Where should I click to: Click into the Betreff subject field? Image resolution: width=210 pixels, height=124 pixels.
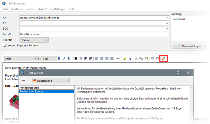point(94,34)
